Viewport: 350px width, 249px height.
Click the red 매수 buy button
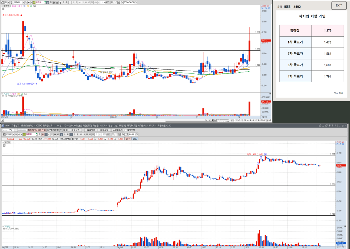(x=128, y=139)
